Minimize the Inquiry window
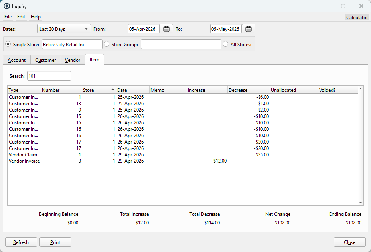 [325, 6]
